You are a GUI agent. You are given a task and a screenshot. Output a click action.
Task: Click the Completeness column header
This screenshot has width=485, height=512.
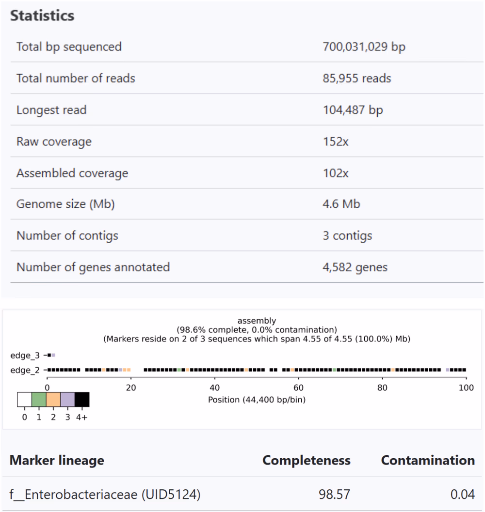tap(307, 460)
